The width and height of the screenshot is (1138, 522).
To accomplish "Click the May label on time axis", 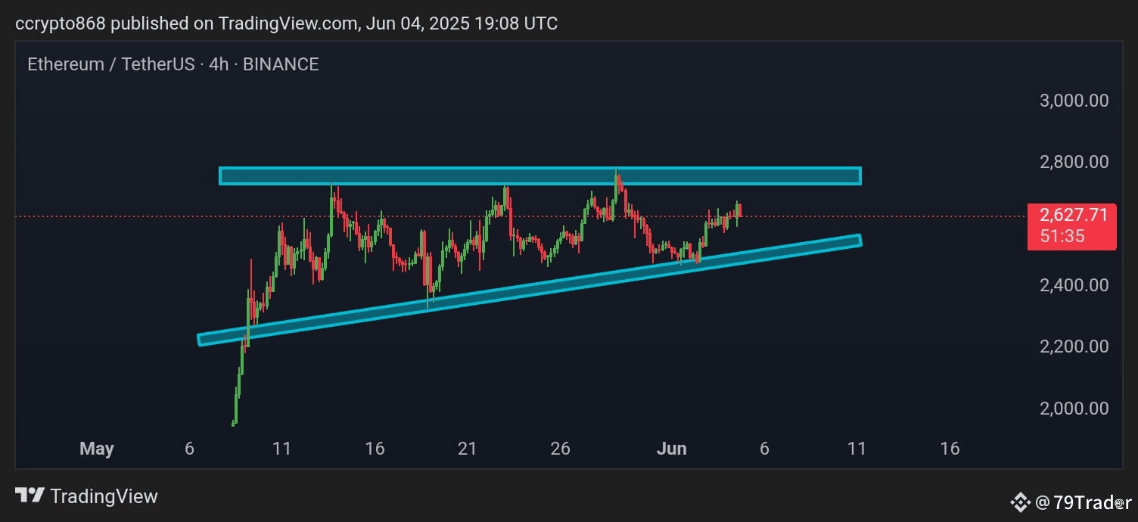I will [97, 449].
